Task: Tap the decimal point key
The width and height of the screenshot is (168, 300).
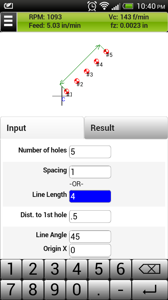Action: [99, 290]
